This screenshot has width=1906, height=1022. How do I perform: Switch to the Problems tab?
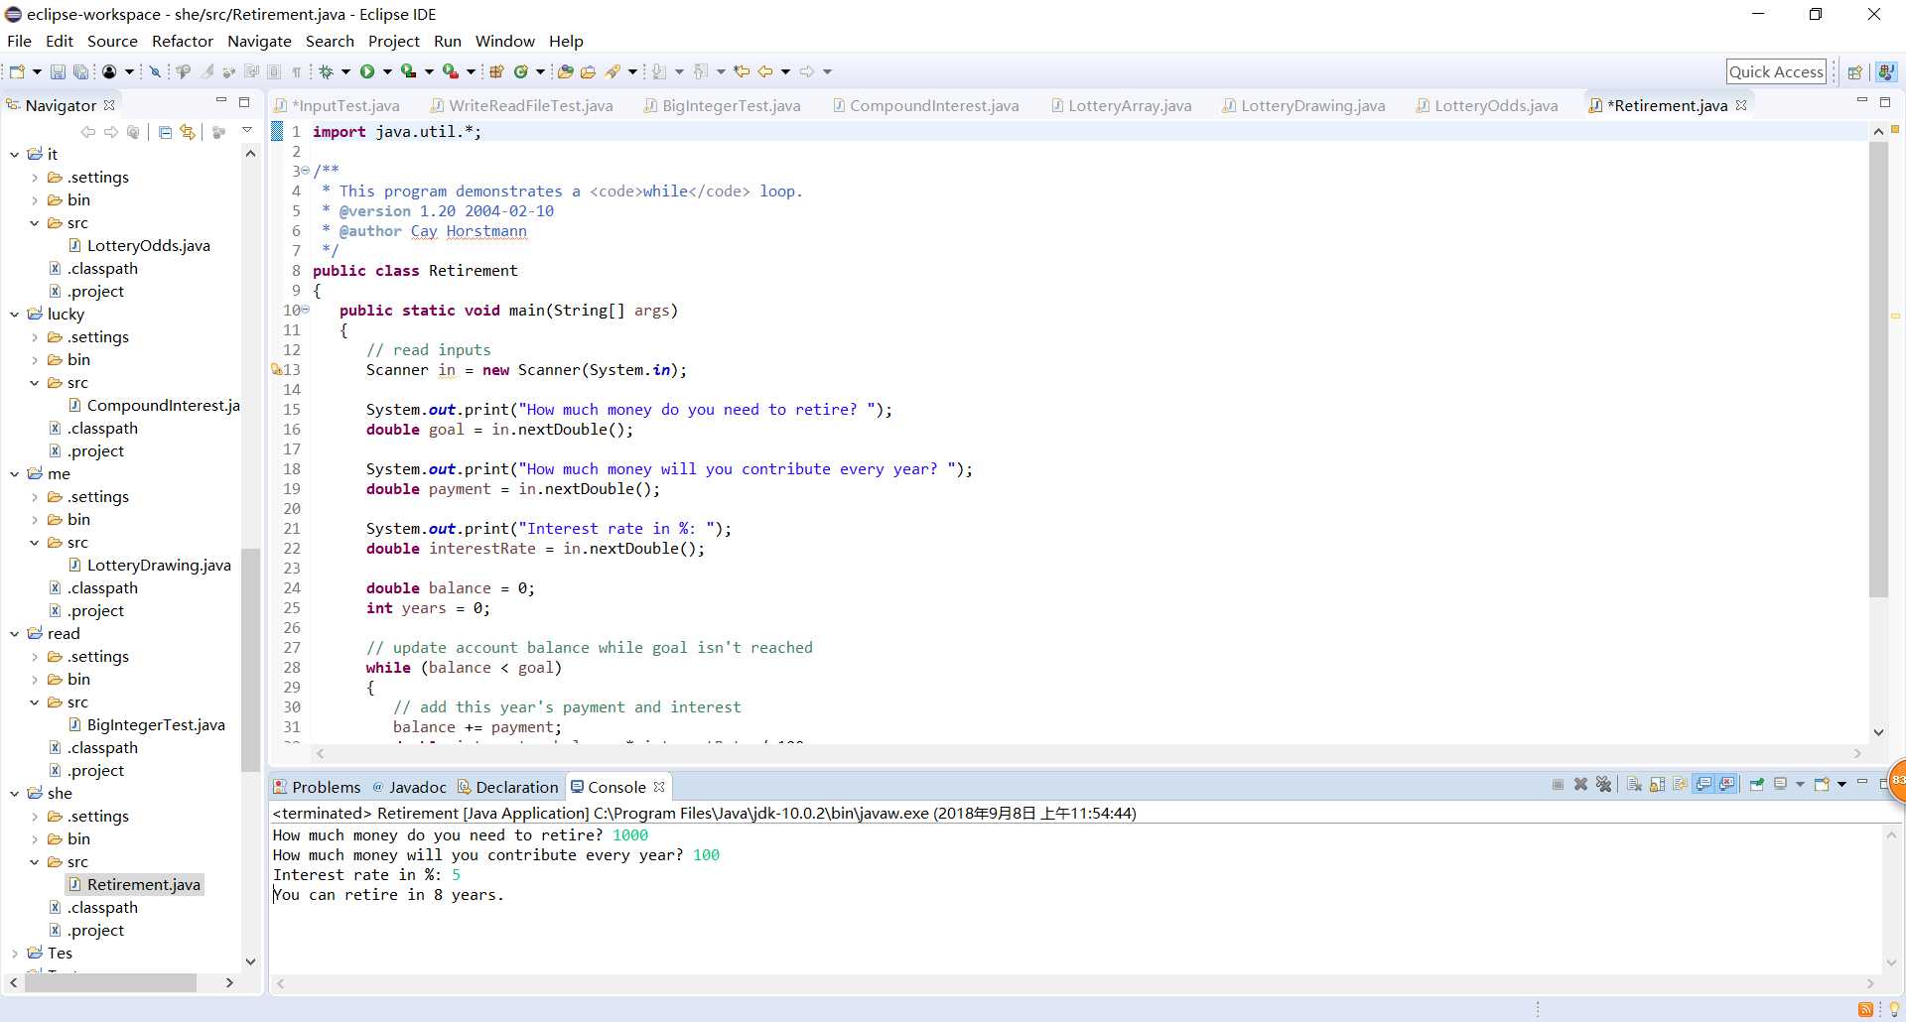[x=317, y=787]
